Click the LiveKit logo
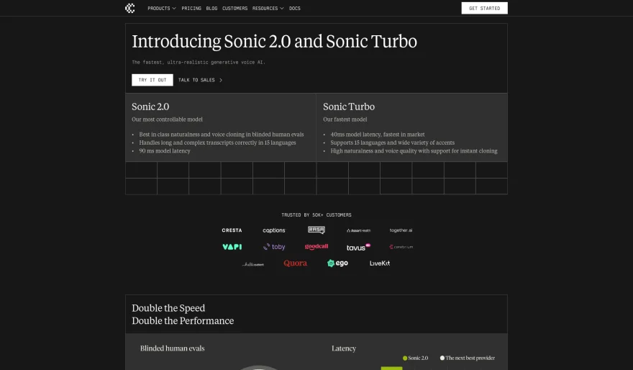The height and width of the screenshot is (370, 633). [380, 263]
